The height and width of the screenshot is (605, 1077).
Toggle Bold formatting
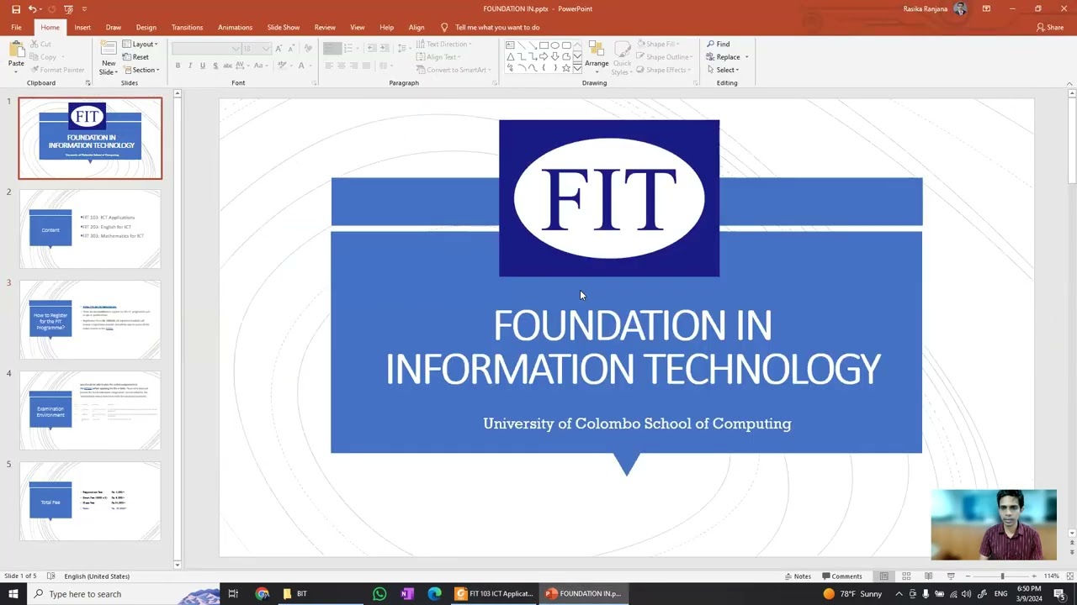178,66
